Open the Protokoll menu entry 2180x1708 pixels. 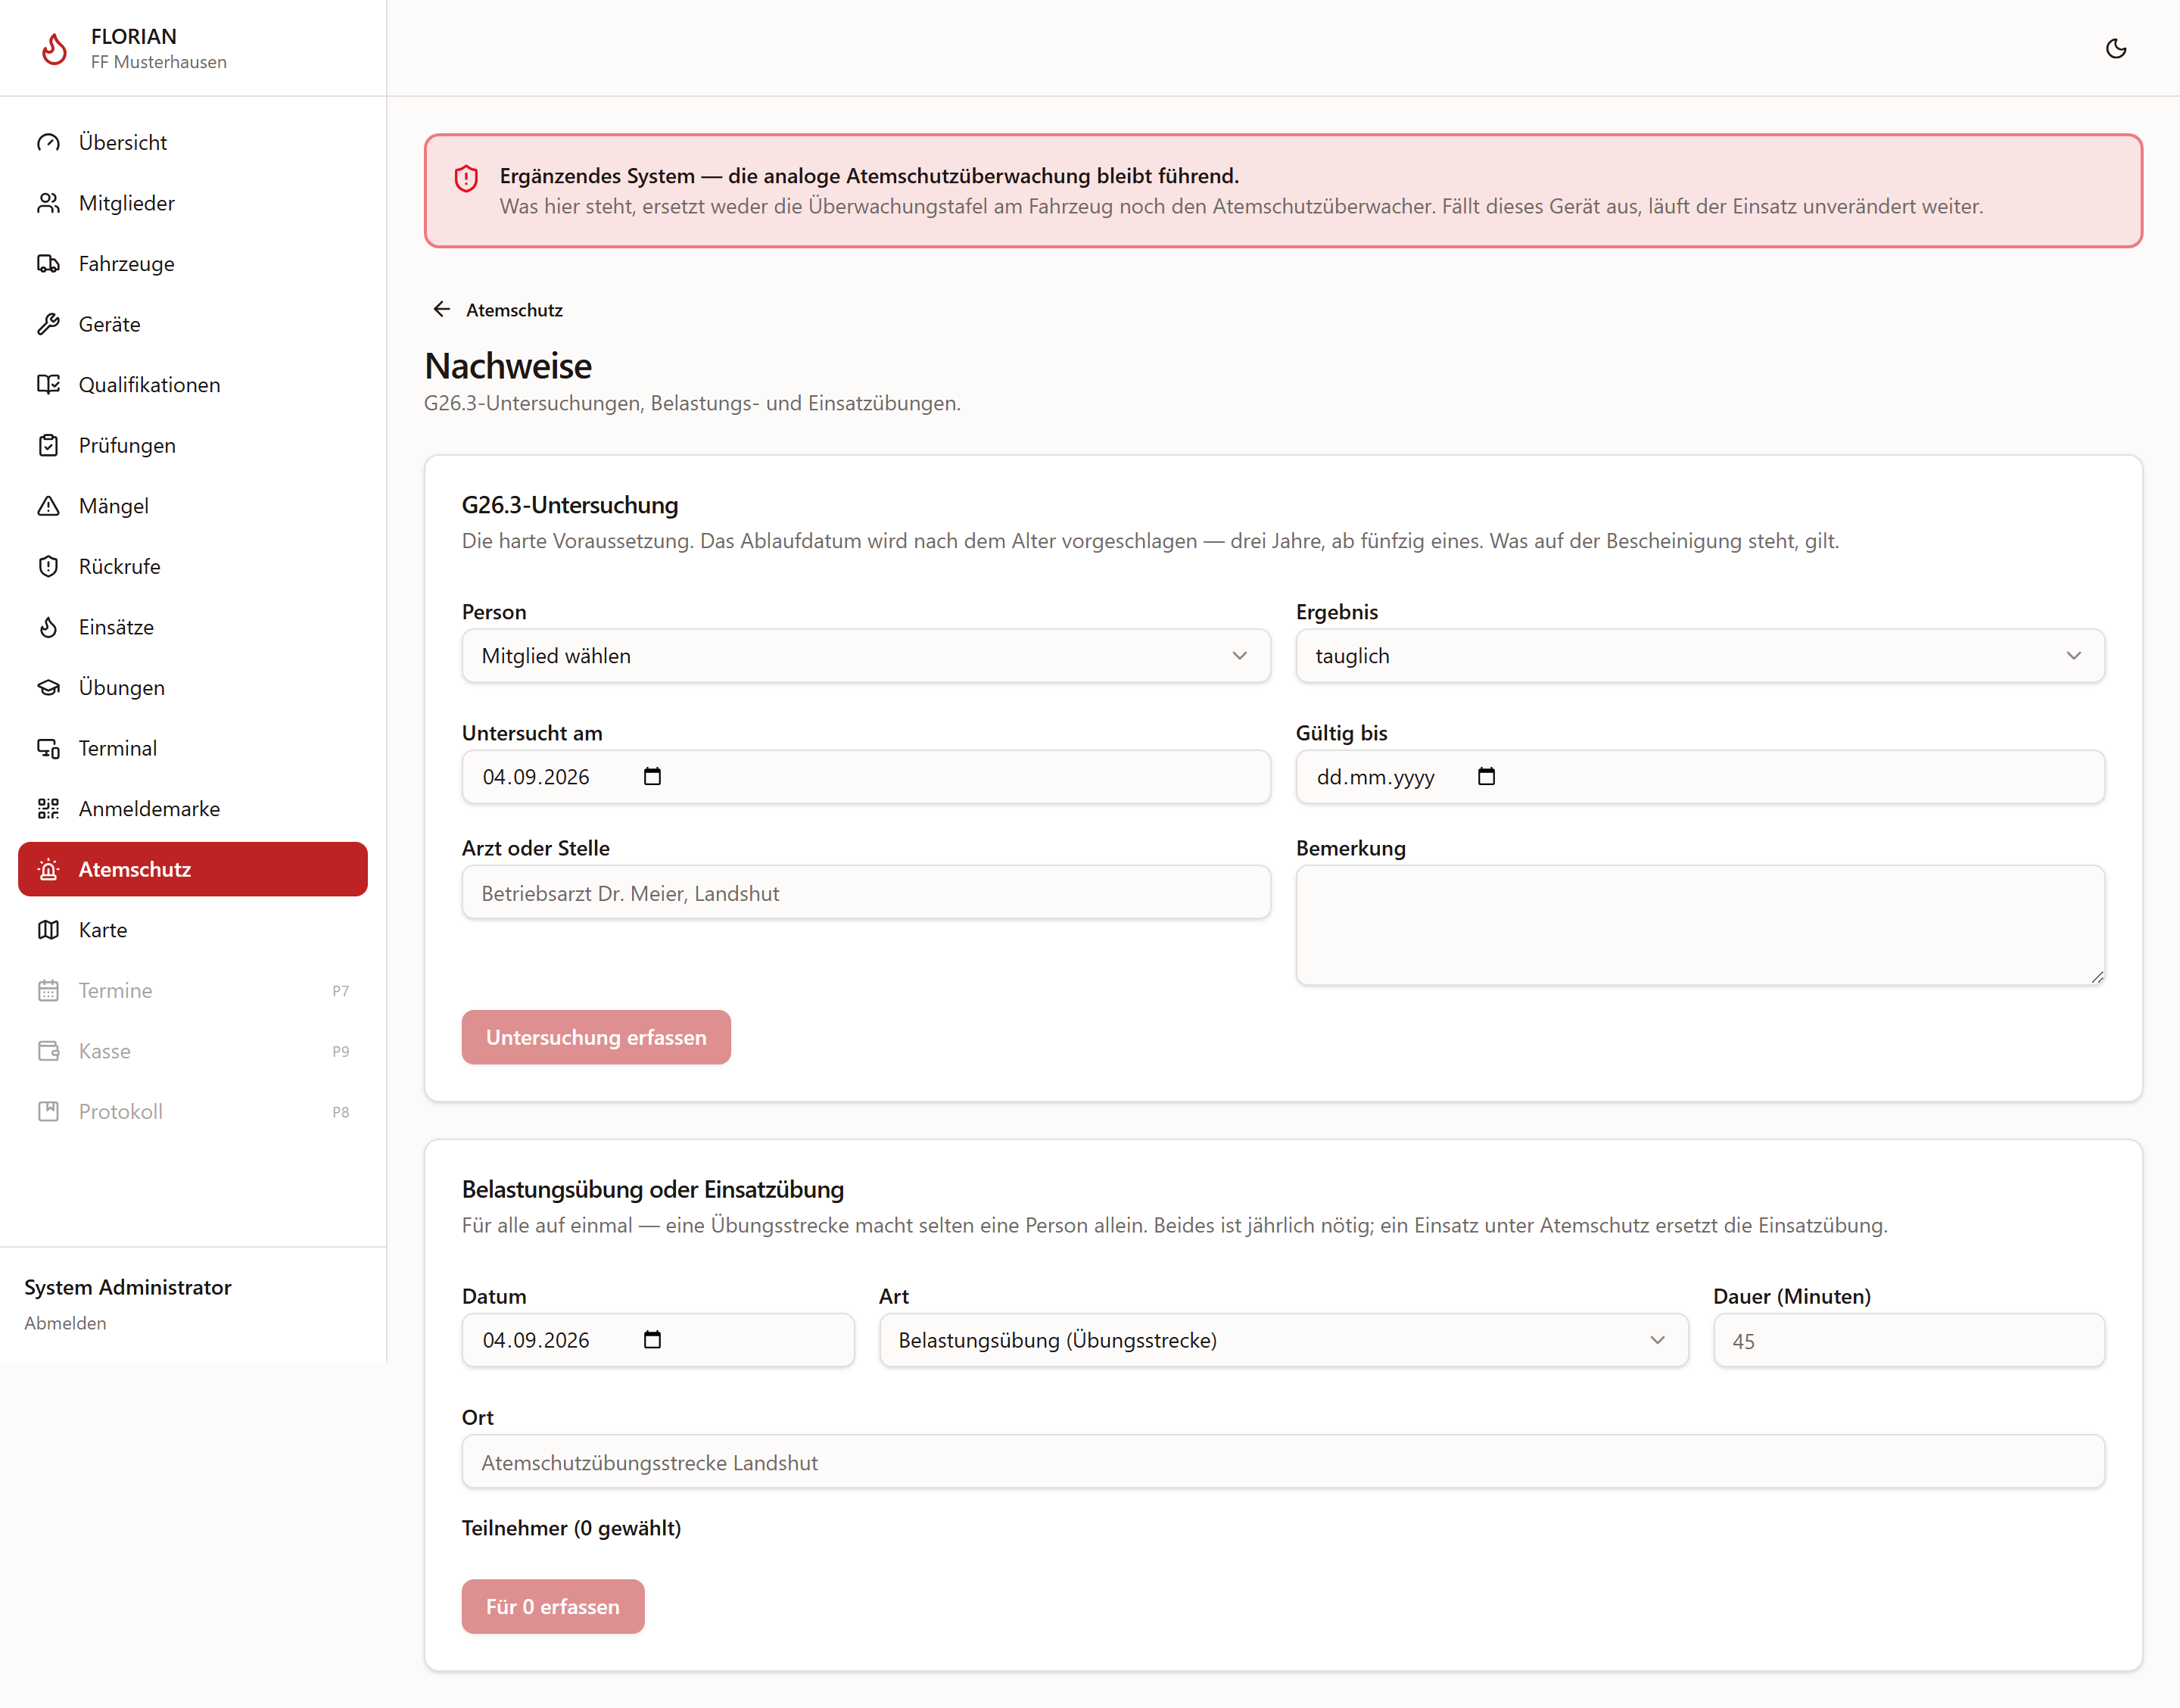pyautogui.click(x=193, y=1111)
